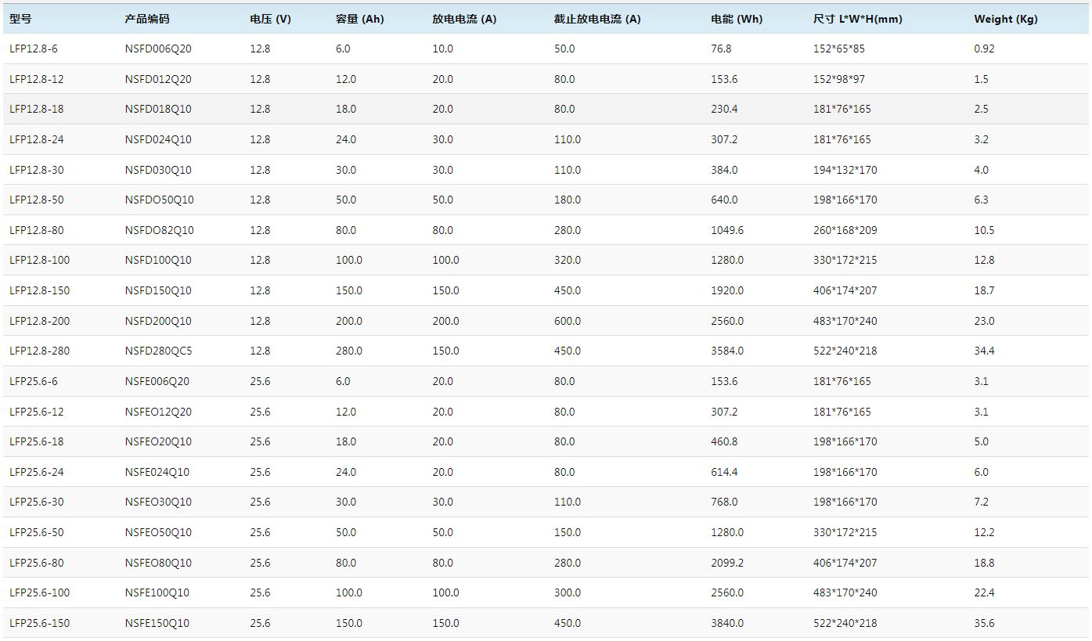This screenshot has width=1092, height=641.
Task: Click the LFP25.6-6 model cell
Action: (34, 381)
